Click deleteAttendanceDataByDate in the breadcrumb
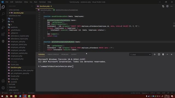The image size is (175, 98). coord(67,10)
